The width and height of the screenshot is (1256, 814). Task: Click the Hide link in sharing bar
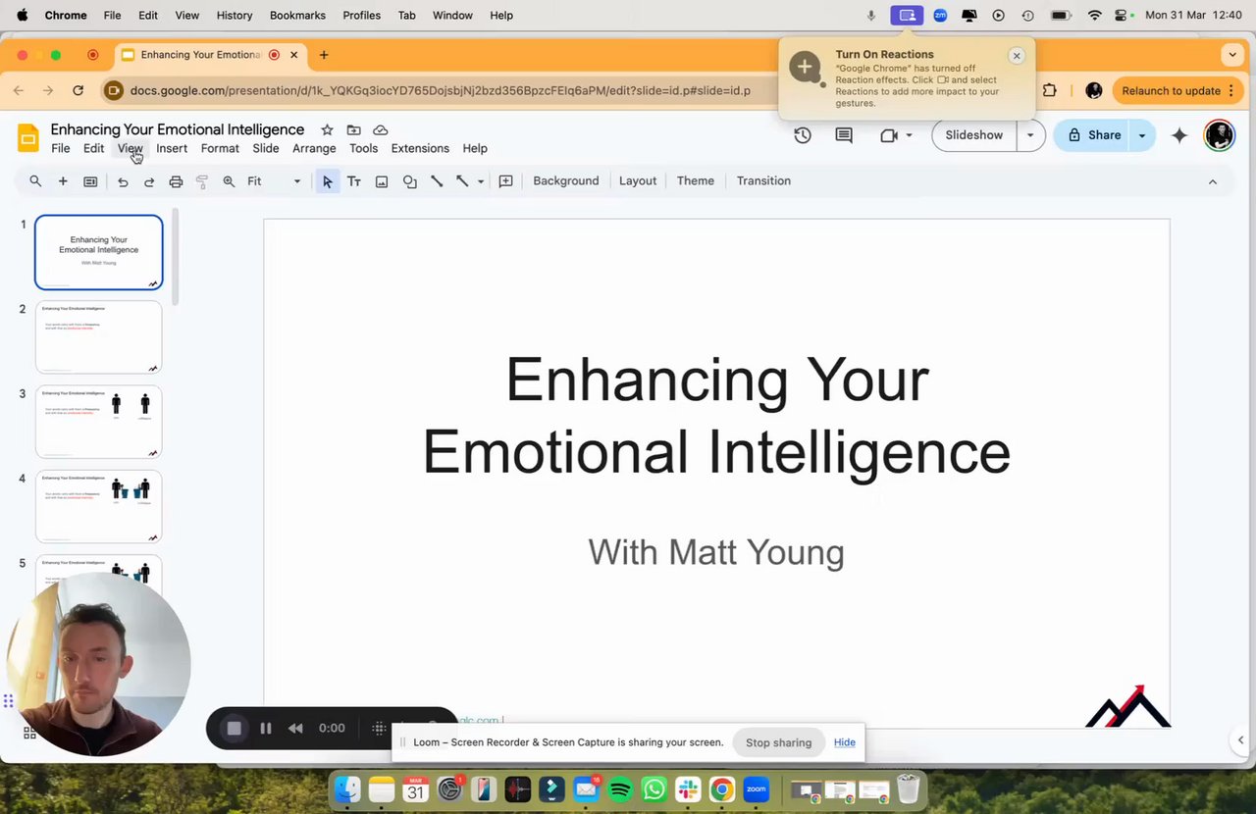pos(845,742)
